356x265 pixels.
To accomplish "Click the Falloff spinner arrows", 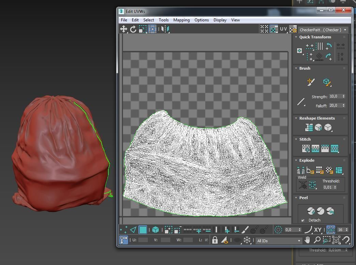I will click(343, 105).
